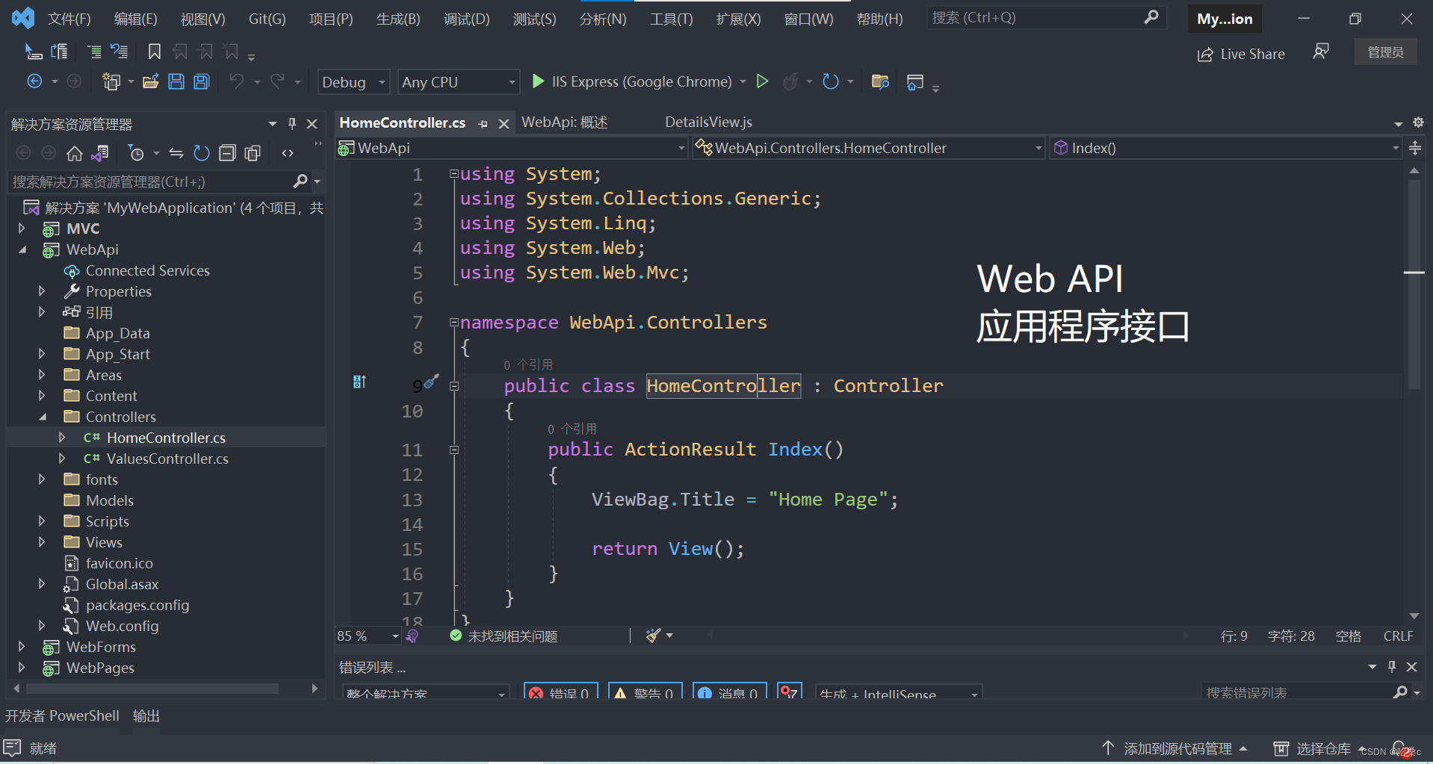
Task: Open a new project from the toolbar
Action: click(x=113, y=81)
